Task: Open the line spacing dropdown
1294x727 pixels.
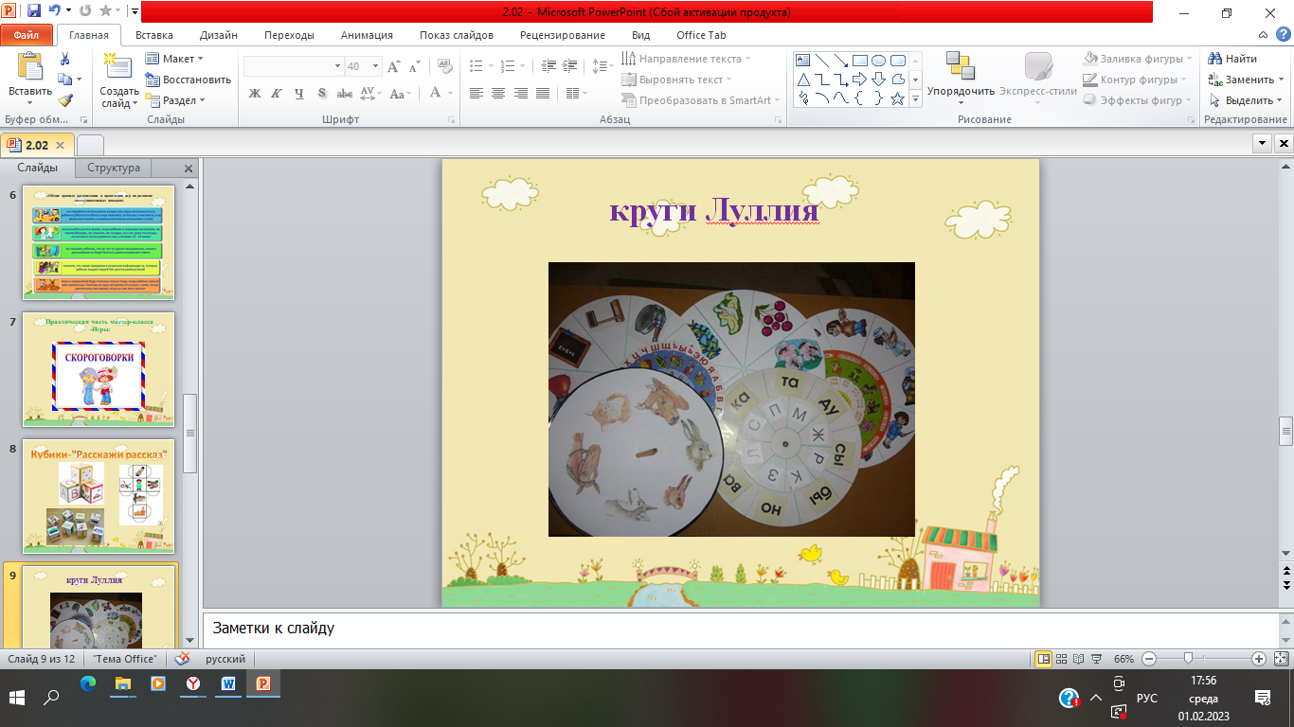Action: point(602,66)
